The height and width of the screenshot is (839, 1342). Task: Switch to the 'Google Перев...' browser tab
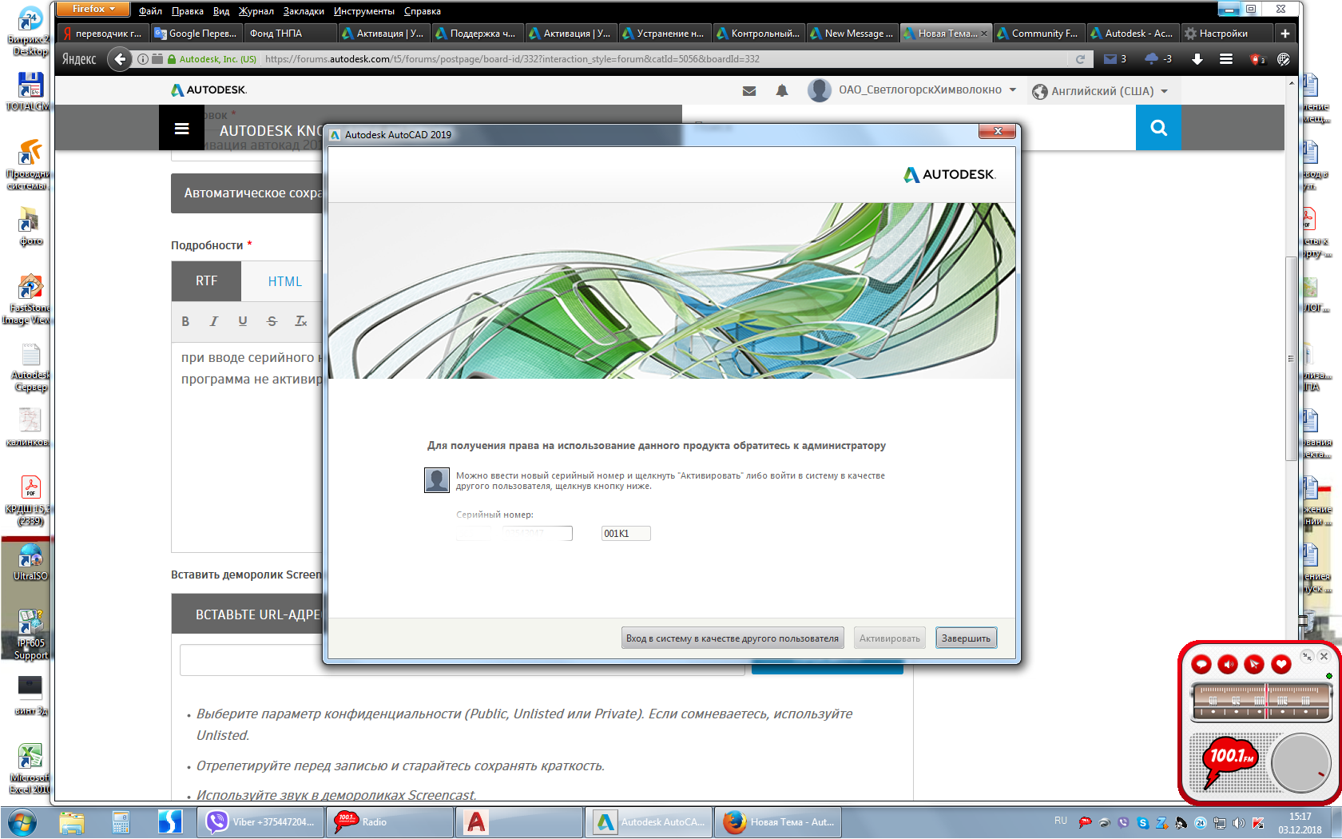click(197, 34)
